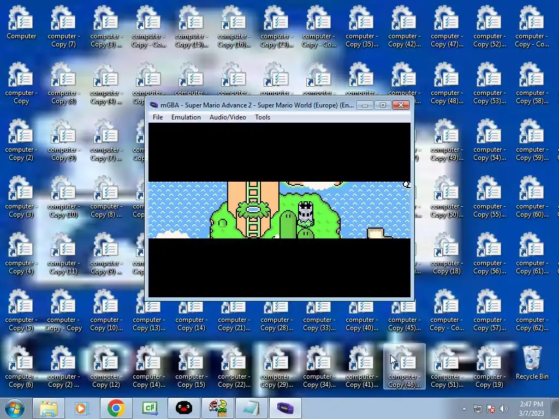Select the computer - Copy (35) shortcut

pyautogui.click(x=361, y=26)
